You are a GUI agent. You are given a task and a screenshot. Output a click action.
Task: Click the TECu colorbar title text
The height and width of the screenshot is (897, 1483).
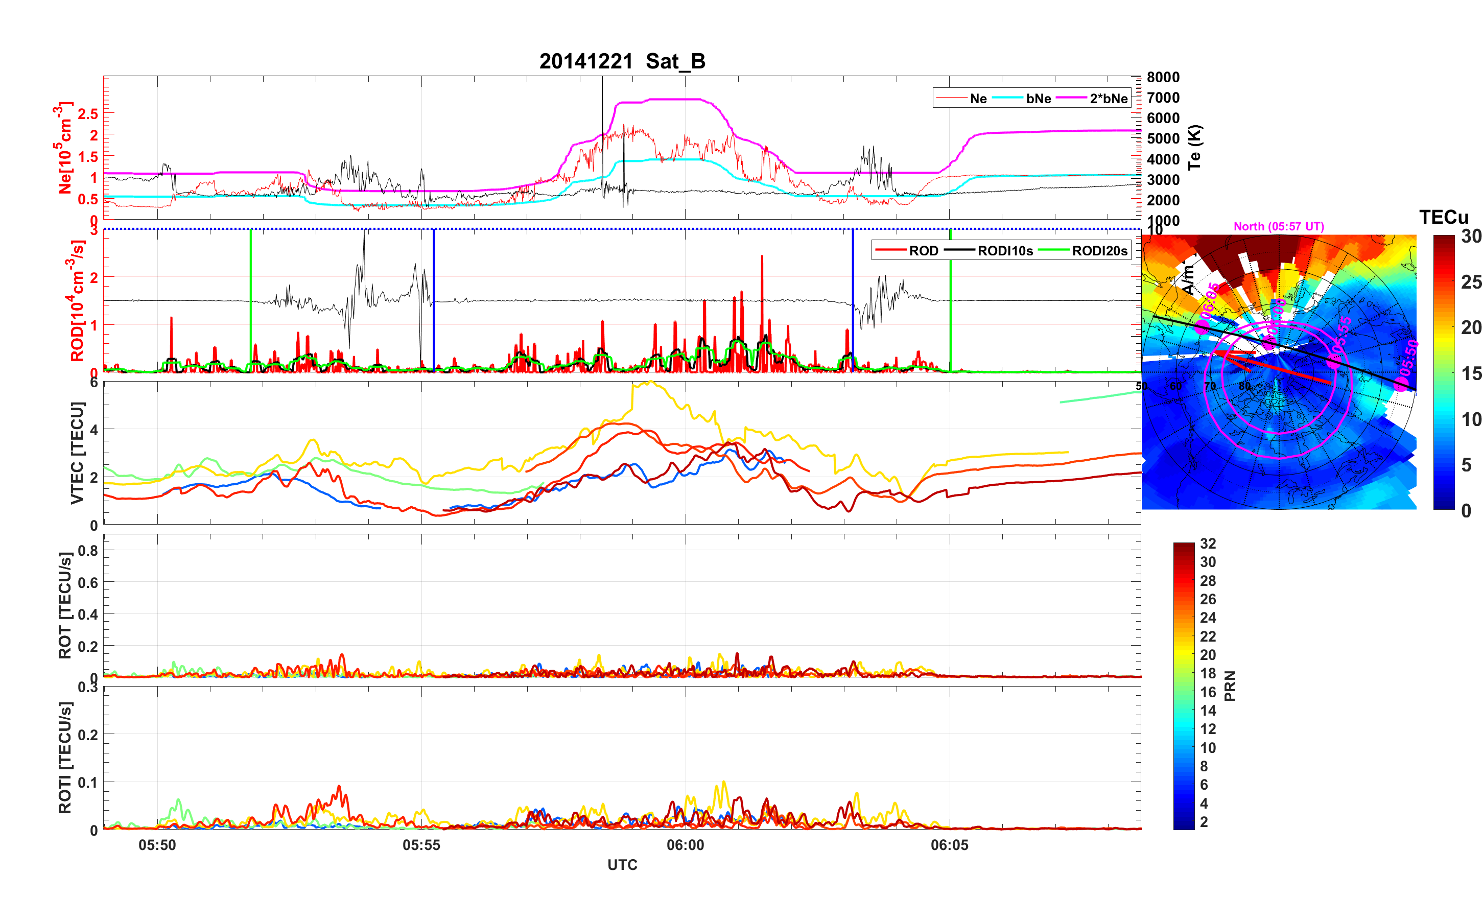pyautogui.click(x=1443, y=217)
